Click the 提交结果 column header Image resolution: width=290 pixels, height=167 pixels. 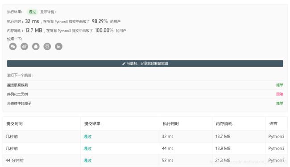coord(92,124)
